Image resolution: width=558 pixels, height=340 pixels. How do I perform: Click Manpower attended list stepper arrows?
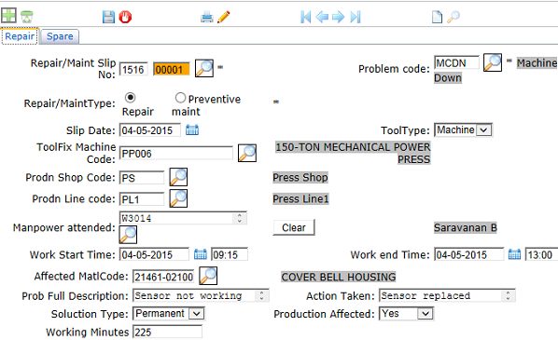coord(240,218)
